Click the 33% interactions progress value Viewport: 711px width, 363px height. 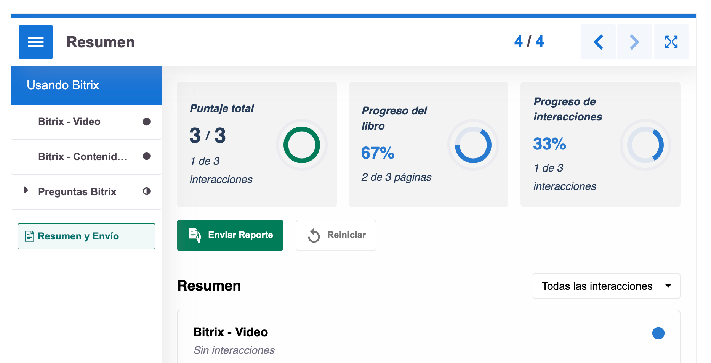click(549, 144)
